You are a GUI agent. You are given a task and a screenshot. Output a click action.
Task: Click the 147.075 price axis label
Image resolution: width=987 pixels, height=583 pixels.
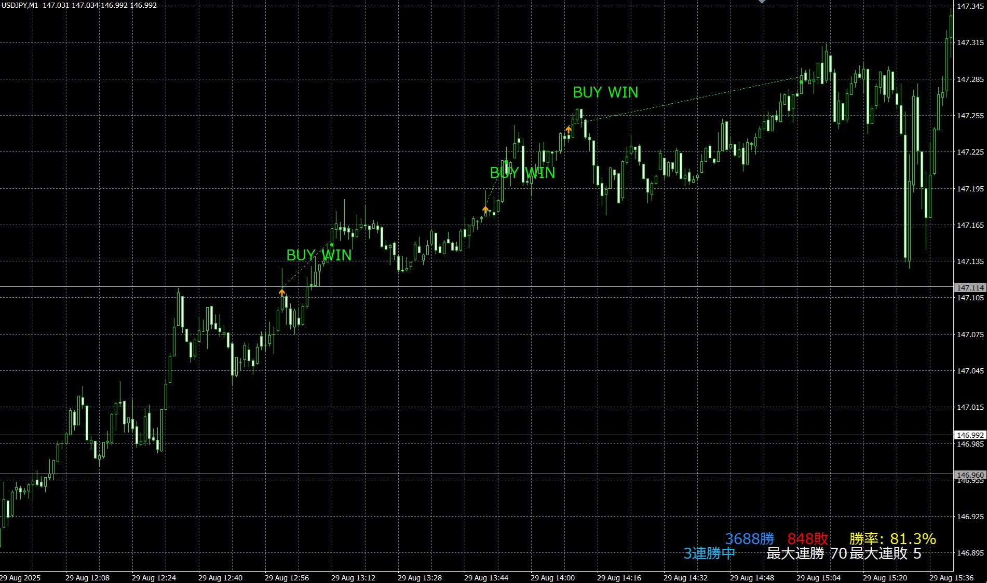click(970, 335)
